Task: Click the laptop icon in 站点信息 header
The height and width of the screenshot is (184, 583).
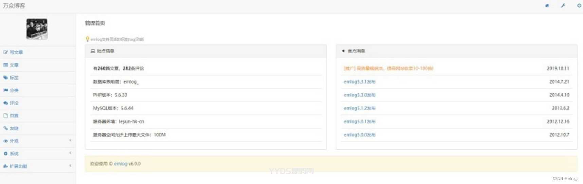Action: coord(93,51)
